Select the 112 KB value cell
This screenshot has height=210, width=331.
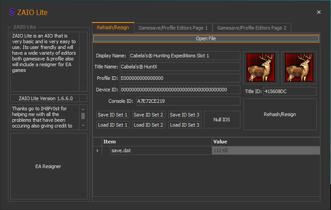tap(266, 150)
